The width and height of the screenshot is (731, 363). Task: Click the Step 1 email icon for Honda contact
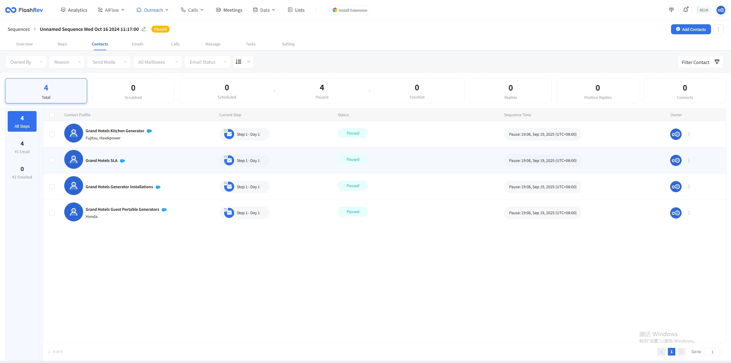point(229,213)
